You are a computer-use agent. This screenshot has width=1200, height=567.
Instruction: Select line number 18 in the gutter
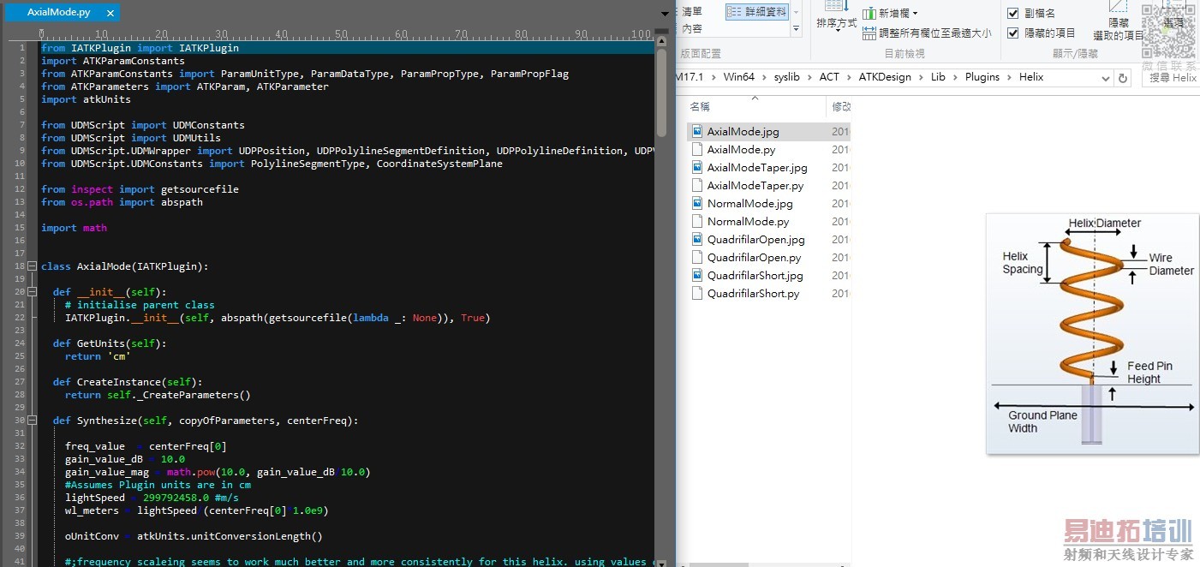click(19, 266)
